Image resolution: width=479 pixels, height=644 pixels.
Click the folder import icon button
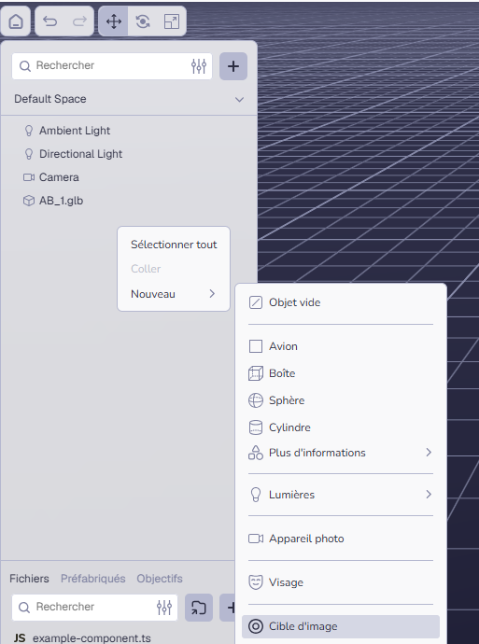tap(199, 608)
